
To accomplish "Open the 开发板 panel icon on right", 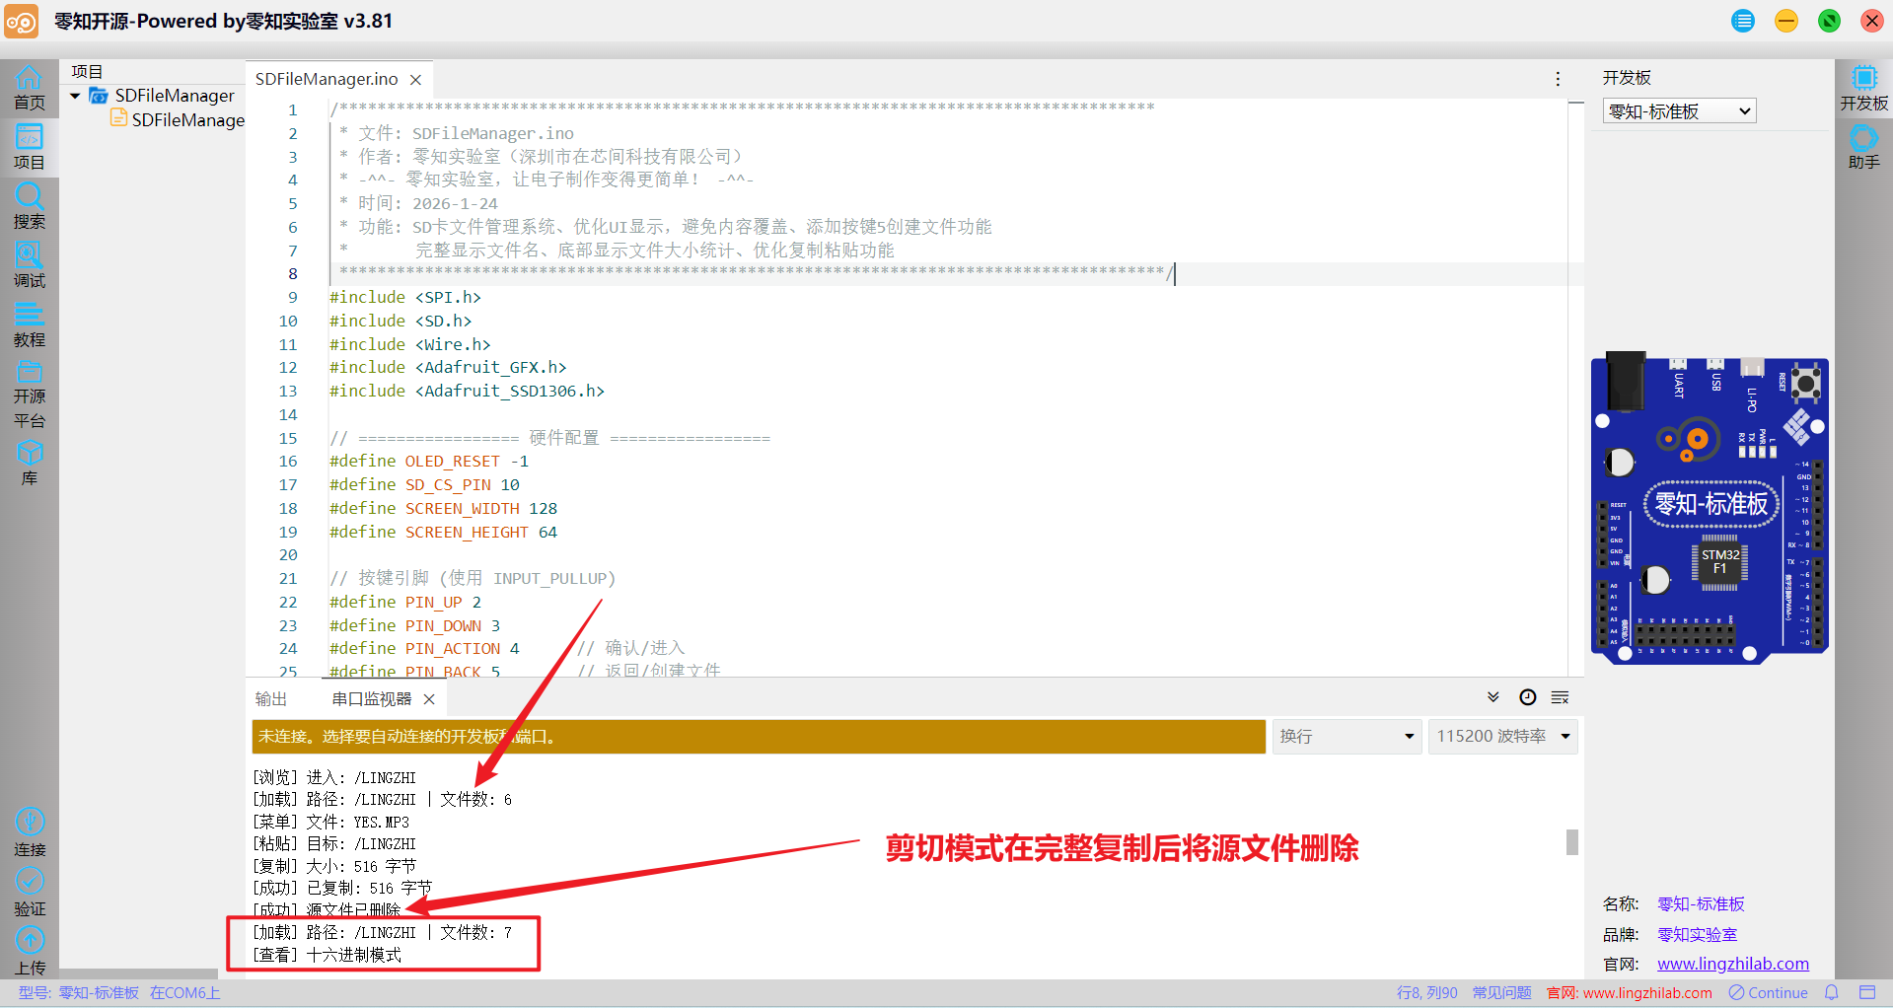I will pyautogui.click(x=1863, y=88).
